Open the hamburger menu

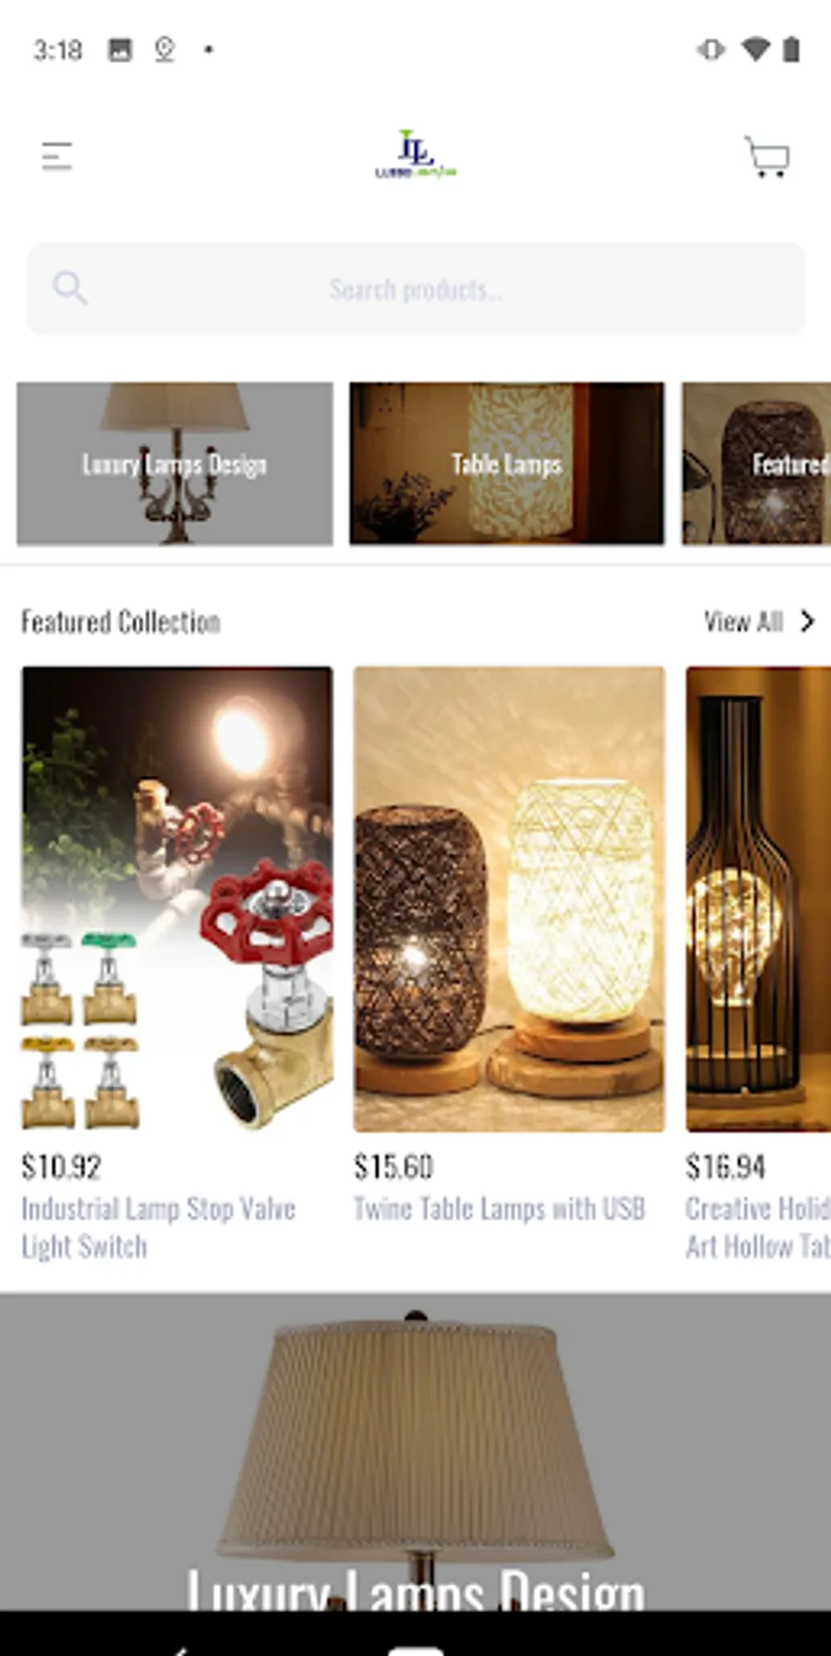point(56,156)
